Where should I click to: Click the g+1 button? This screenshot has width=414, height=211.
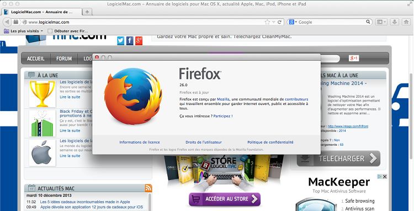(354, 58)
